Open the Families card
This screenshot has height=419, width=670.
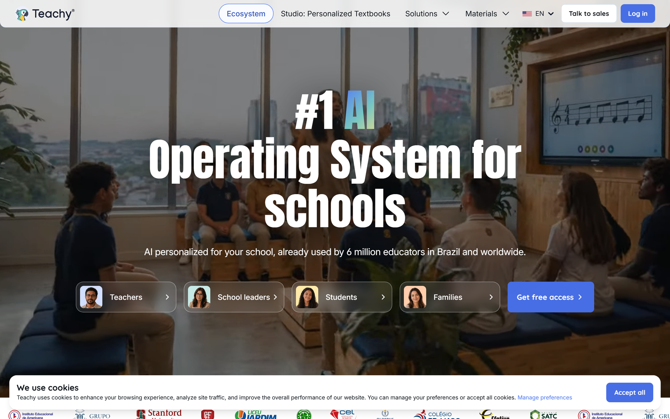[450, 297]
